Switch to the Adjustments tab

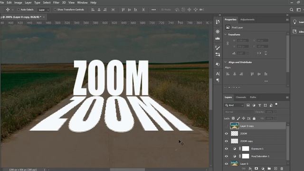pos(247,19)
